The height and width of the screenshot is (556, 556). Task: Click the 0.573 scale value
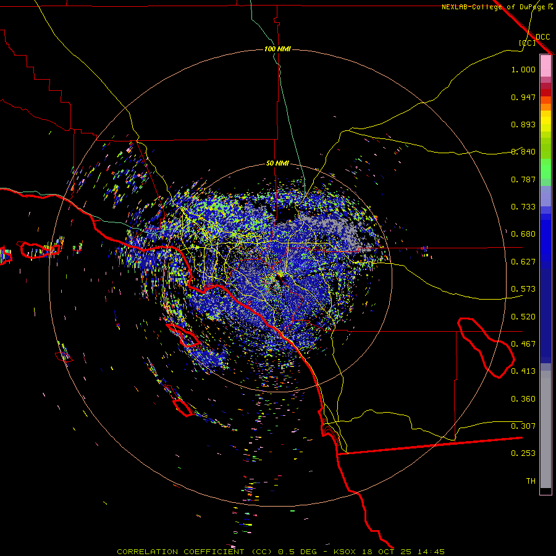(x=523, y=289)
